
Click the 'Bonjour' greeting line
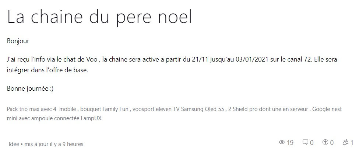point(18,41)
